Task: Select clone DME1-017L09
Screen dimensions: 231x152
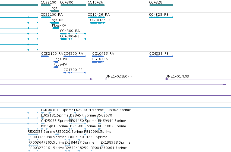Action: click(x=198, y=79)
